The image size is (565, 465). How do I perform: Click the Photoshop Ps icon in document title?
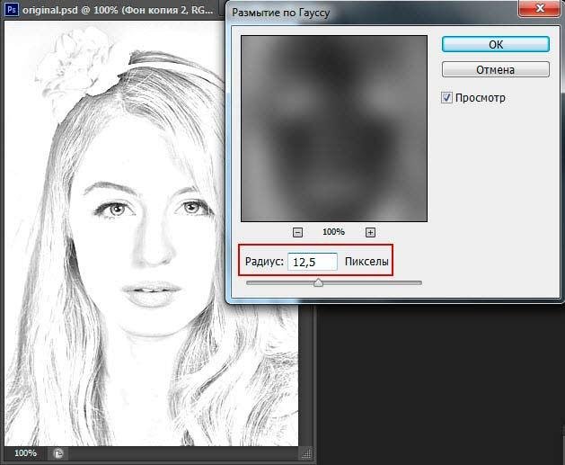coord(11,9)
